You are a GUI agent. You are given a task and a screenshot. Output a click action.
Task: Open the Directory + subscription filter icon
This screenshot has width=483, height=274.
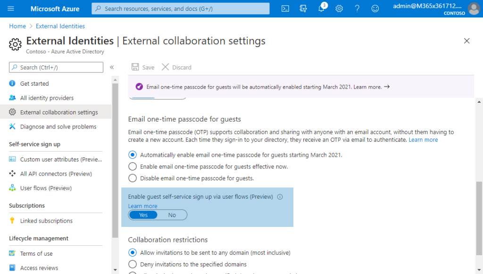point(303,8)
